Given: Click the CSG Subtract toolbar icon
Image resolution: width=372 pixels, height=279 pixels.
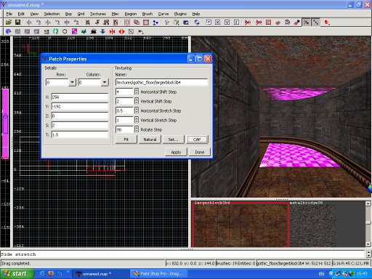Looking at the screenshot, I should 127,23.
